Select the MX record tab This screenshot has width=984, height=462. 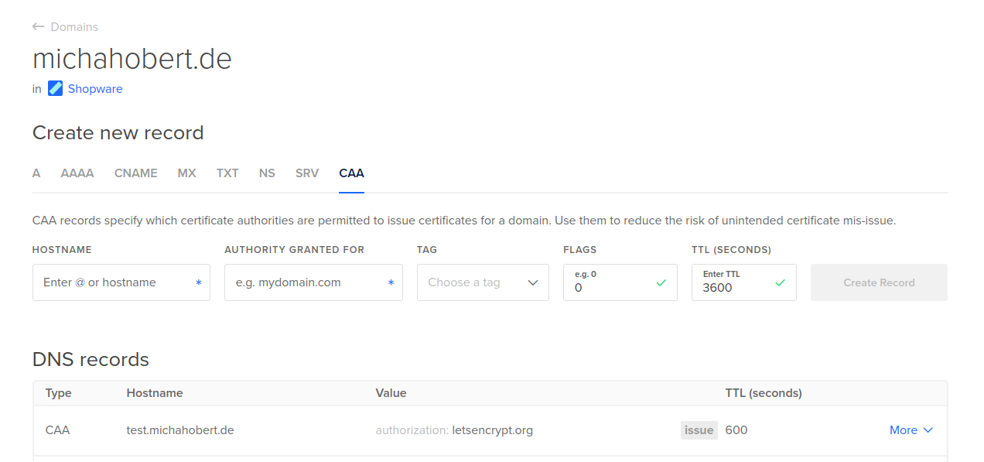click(186, 173)
